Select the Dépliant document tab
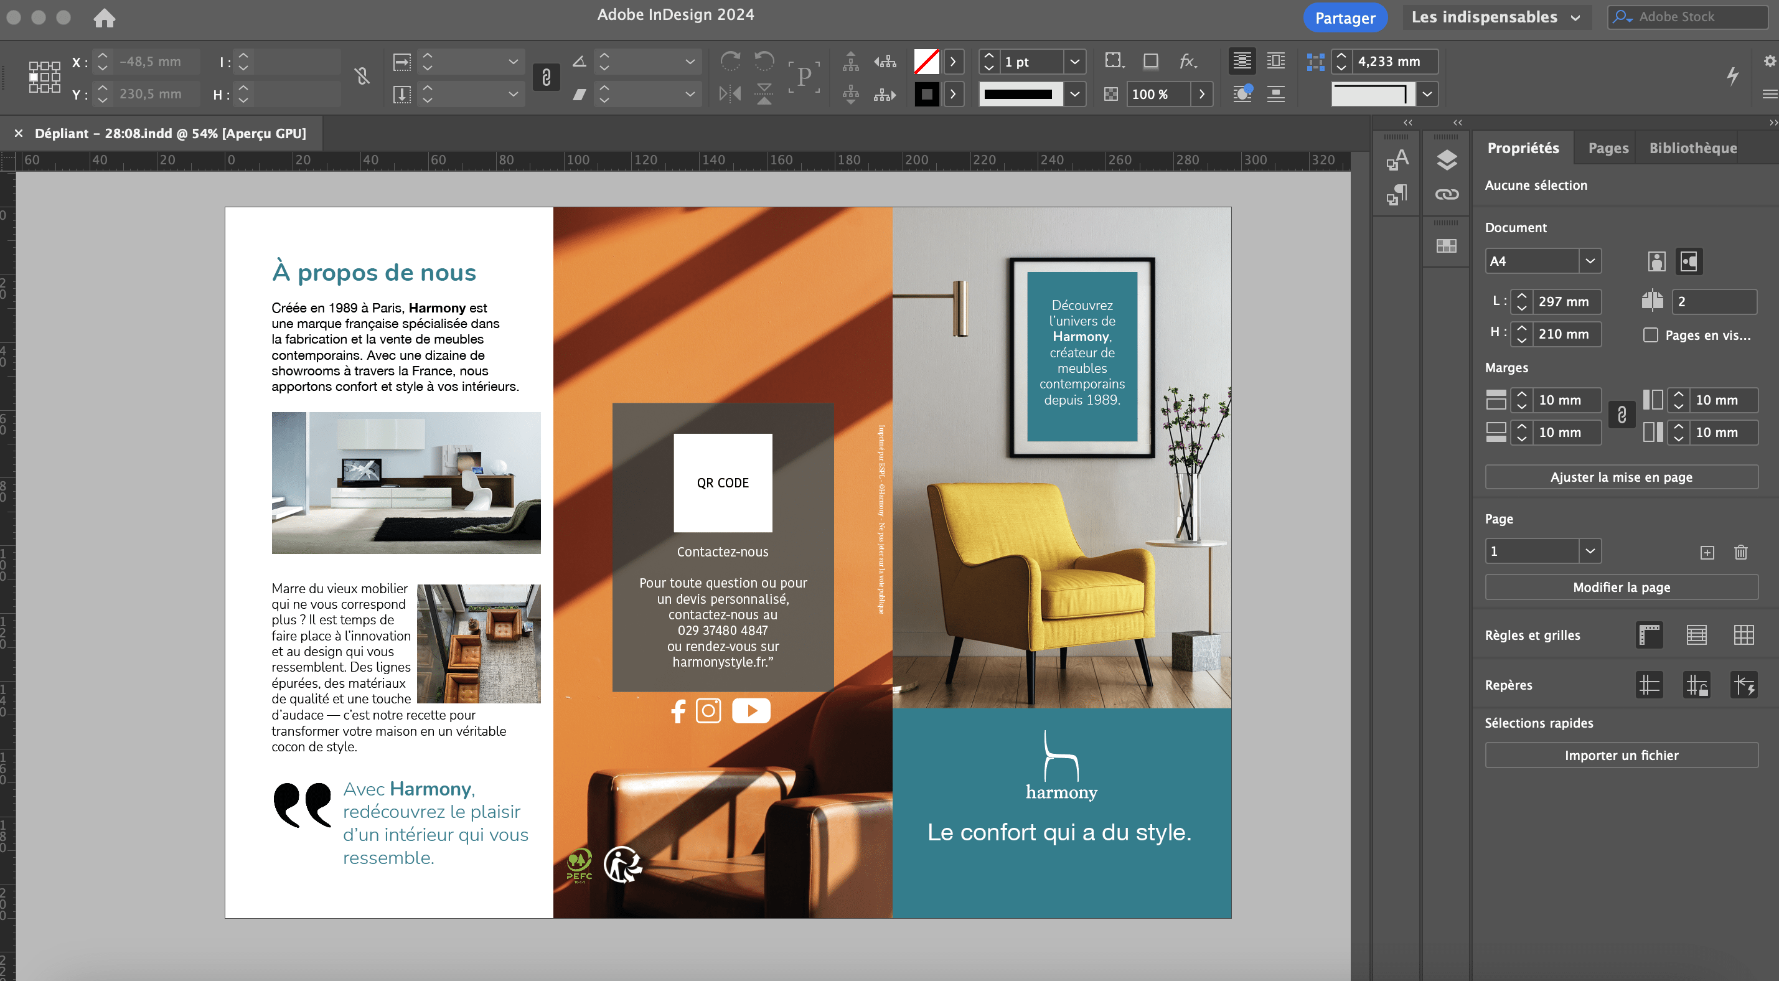This screenshot has height=981, width=1779. click(170, 133)
